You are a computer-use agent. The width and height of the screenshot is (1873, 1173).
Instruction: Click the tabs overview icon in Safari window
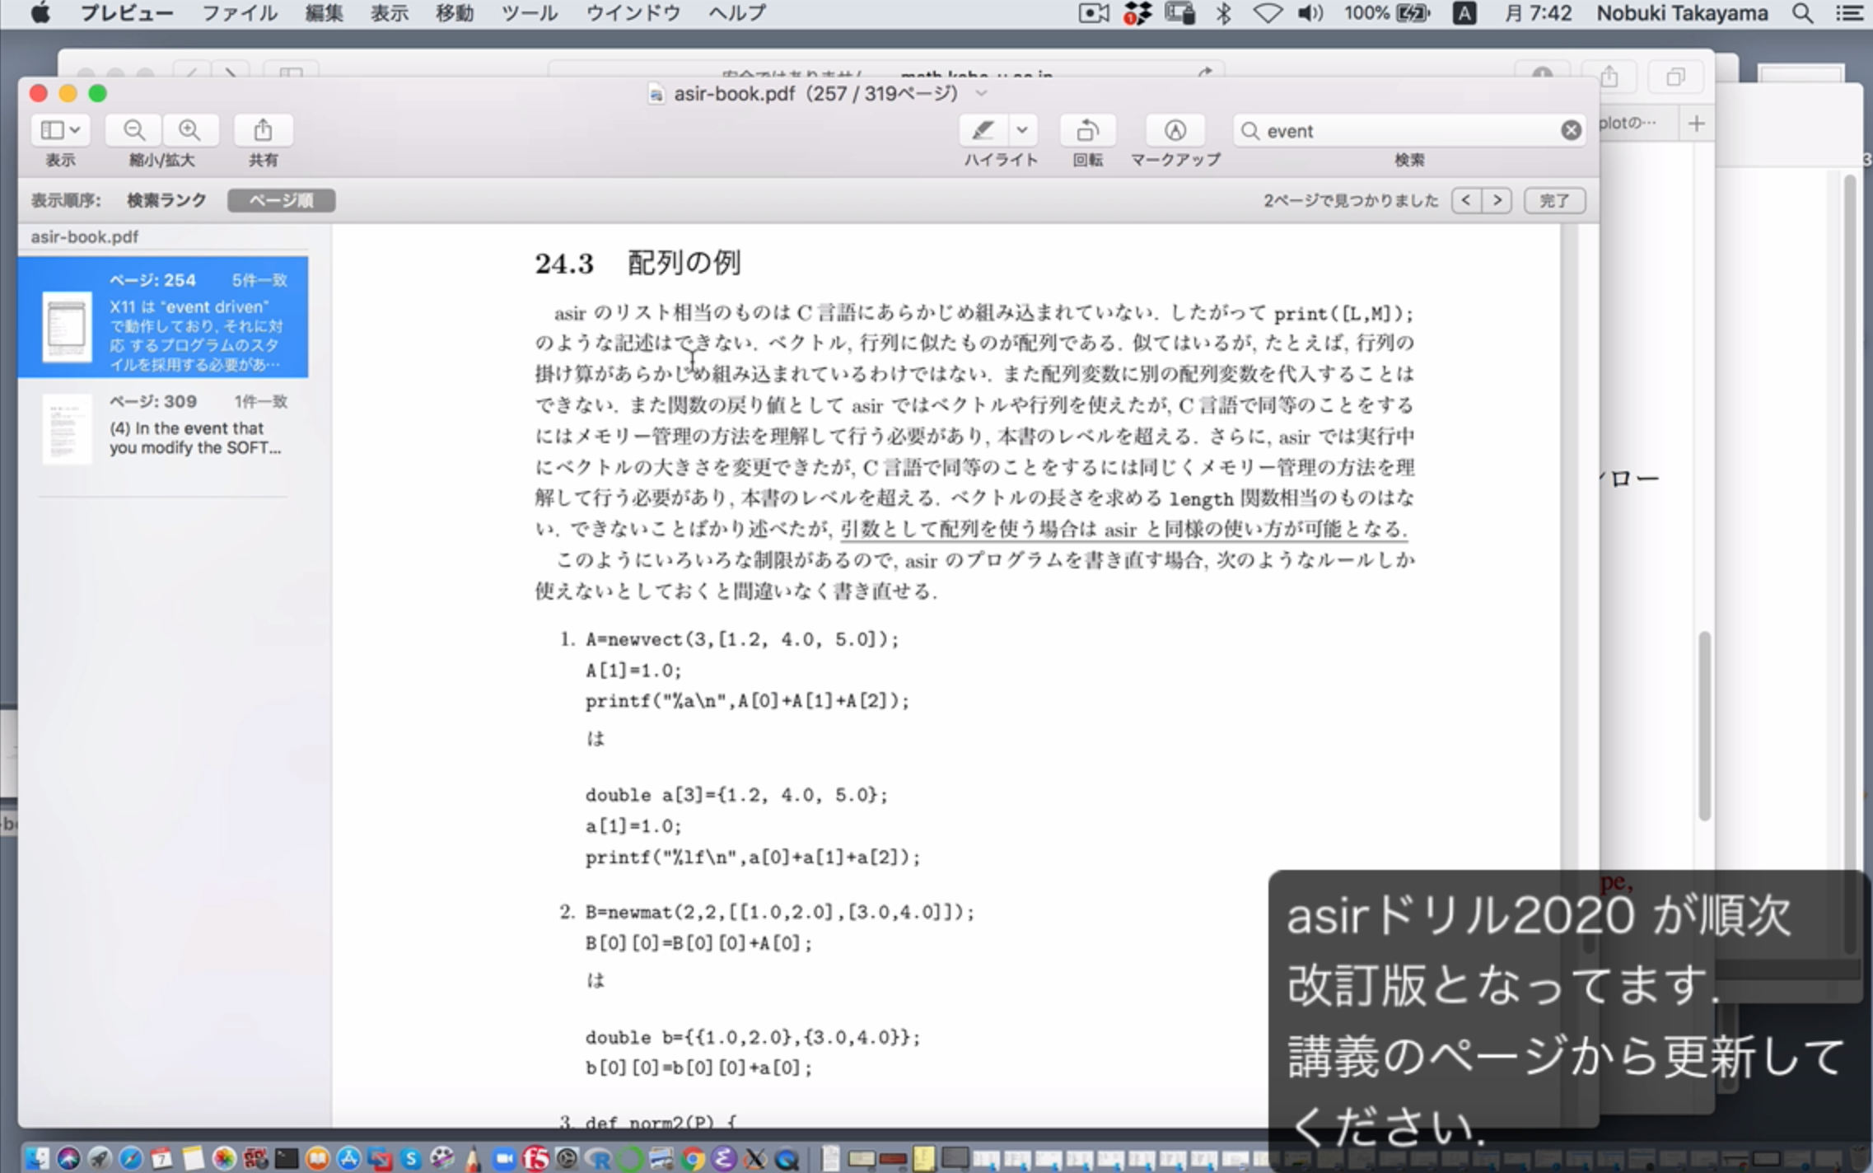pos(1675,77)
